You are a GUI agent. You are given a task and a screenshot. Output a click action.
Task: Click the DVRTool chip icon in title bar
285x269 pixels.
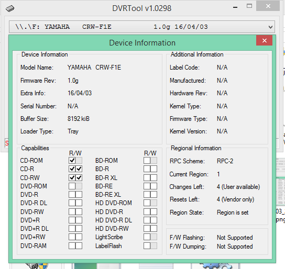(x=10, y=8)
